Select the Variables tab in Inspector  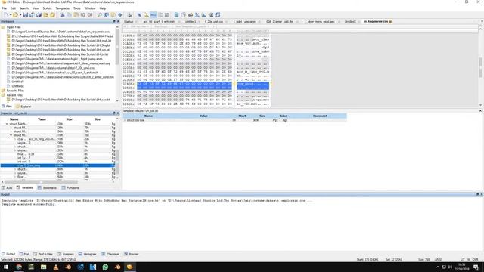pos(25,188)
